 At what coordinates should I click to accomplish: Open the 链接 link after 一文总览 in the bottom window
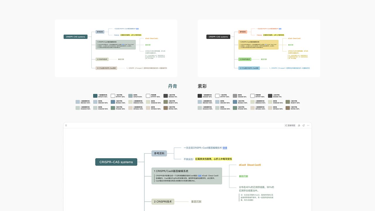(225, 148)
